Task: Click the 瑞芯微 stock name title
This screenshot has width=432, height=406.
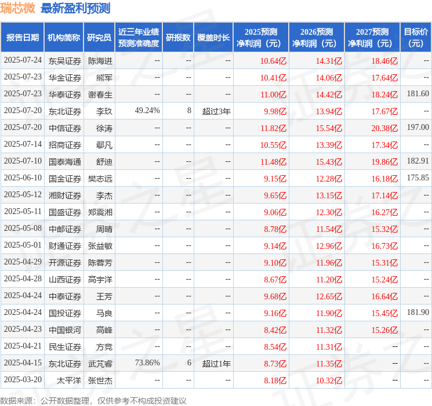Action: (x=17, y=8)
